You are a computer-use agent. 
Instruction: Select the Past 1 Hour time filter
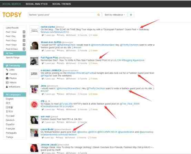(11, 32)
